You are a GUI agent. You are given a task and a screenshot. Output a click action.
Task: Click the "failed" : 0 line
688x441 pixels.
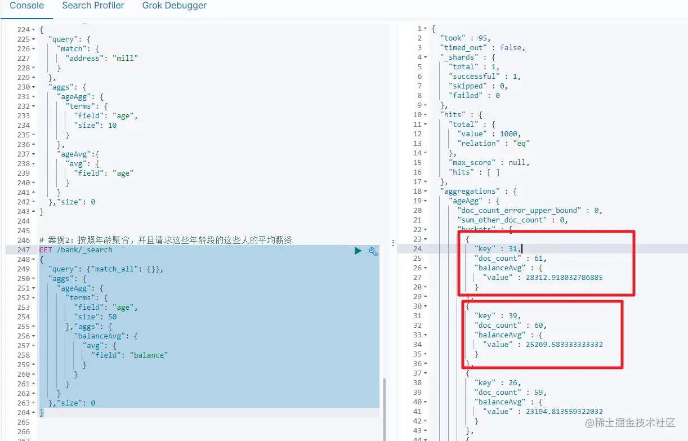point(474,96)
